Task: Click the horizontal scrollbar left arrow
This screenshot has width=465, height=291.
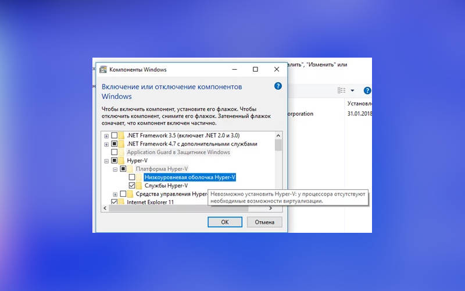Action: tap(105, 208)
